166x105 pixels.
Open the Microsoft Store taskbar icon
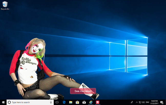point(77,102)
